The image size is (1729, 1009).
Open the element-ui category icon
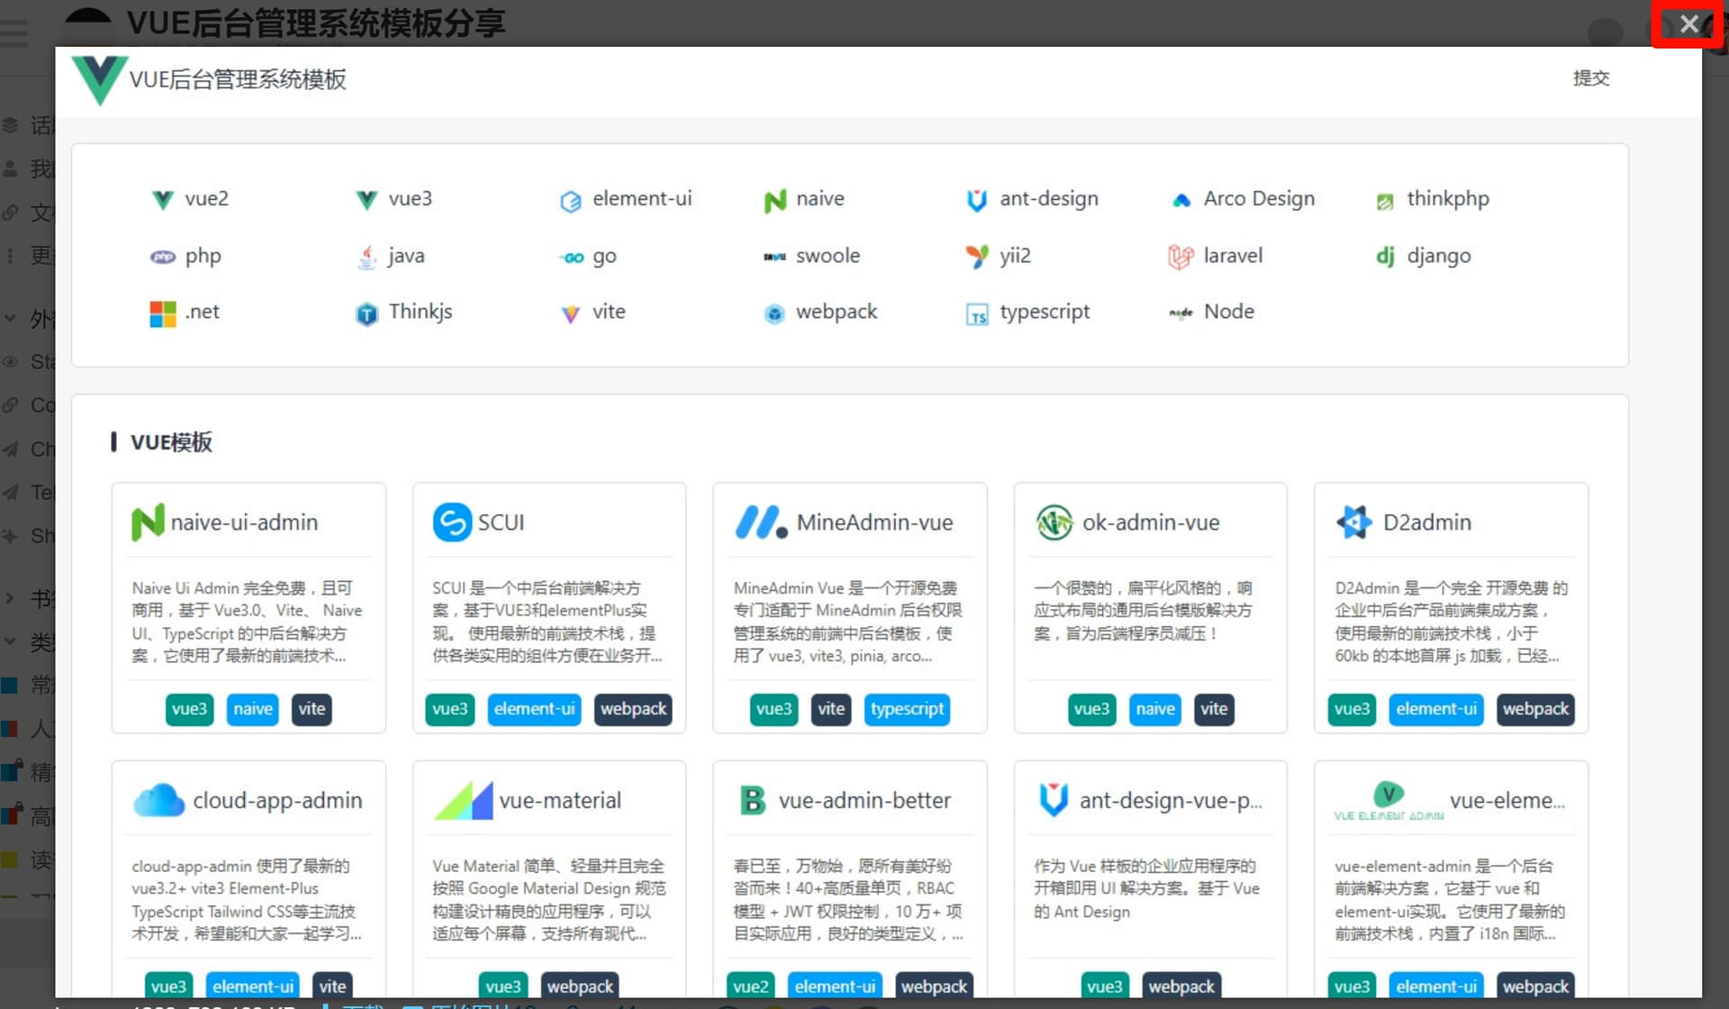click(x=570, y=200)
